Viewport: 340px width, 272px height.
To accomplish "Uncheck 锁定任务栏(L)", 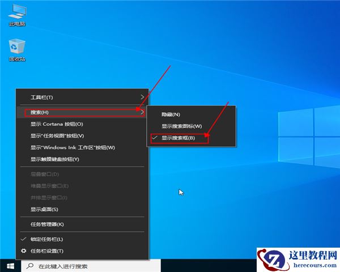I will 82,239.
